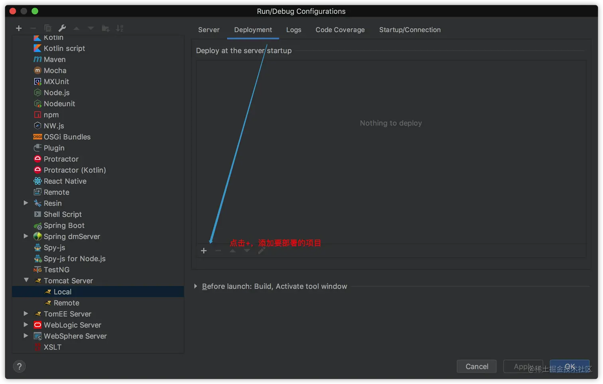
Task: Open the Logs tab
Action: [294, 30]
